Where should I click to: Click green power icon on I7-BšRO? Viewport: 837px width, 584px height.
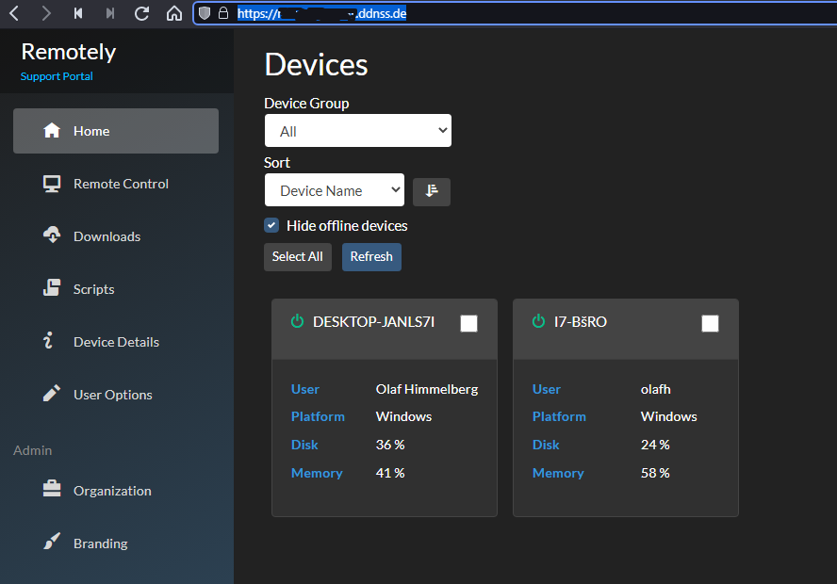[538, 321]
